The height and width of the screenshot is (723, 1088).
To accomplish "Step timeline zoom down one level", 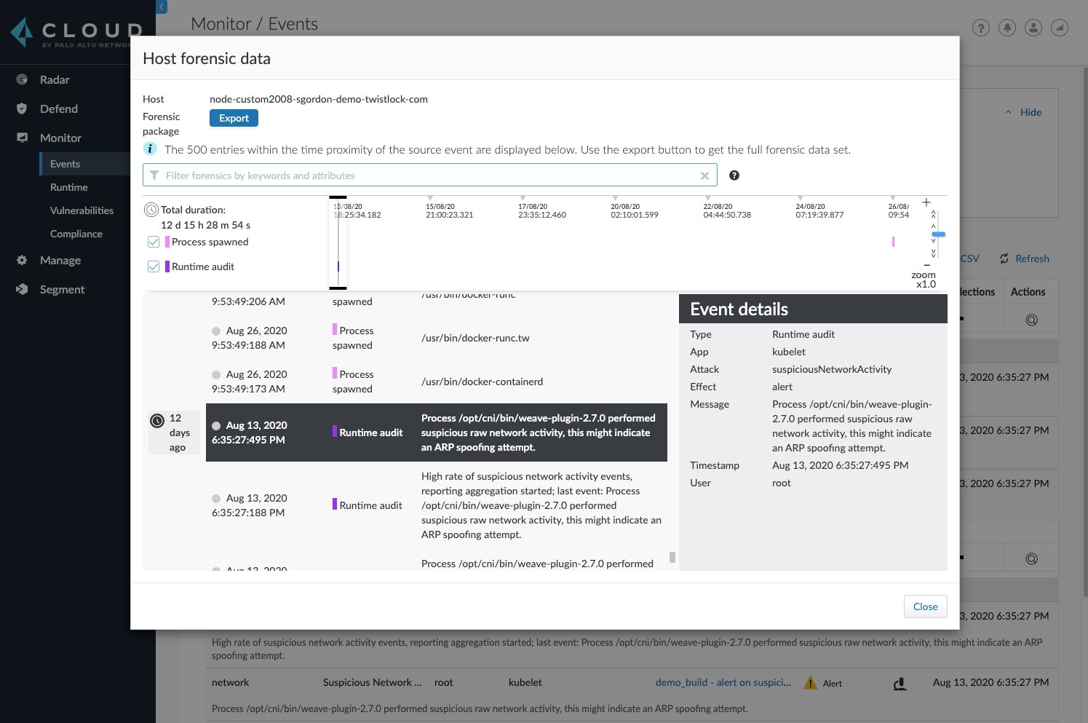I will [x=934, y=241].
